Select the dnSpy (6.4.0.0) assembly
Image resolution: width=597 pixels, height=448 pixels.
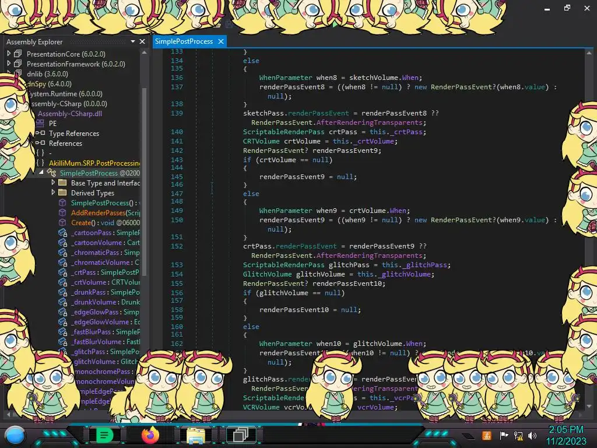[49, 83]
